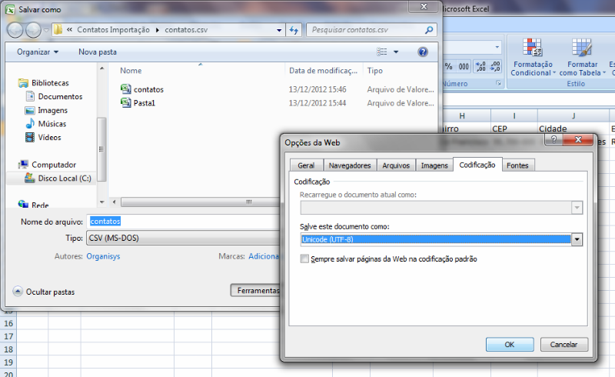615x377 pixels.
Task: Click the search magnifier icon
Action: [x=429, y=30]
